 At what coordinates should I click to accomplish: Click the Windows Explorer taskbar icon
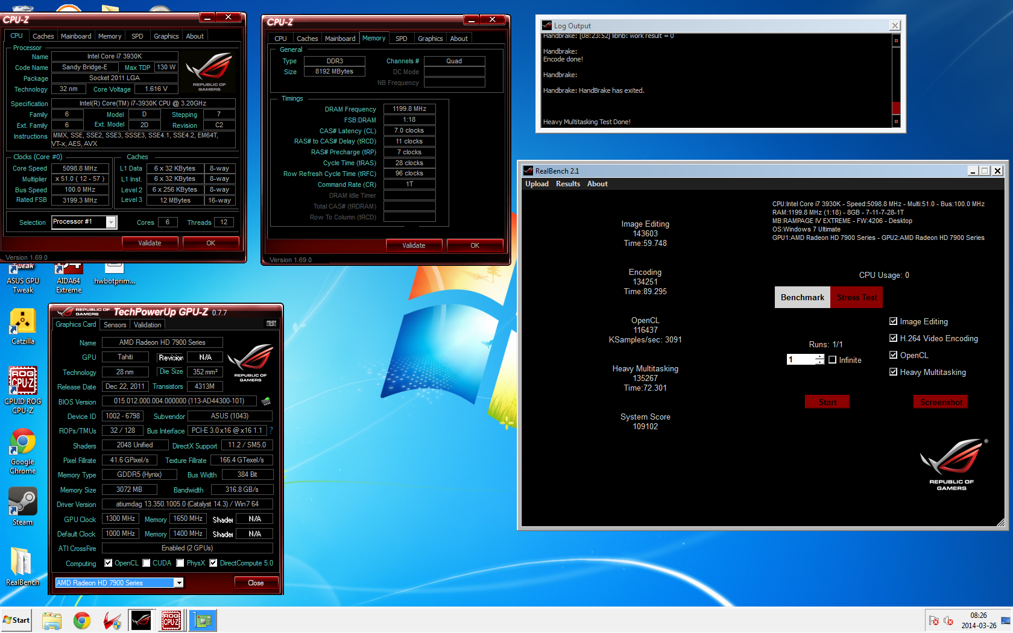(x=52, y=620)
